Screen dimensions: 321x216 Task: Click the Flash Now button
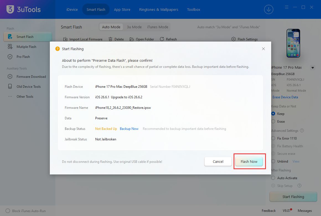[x=249, y=161]
